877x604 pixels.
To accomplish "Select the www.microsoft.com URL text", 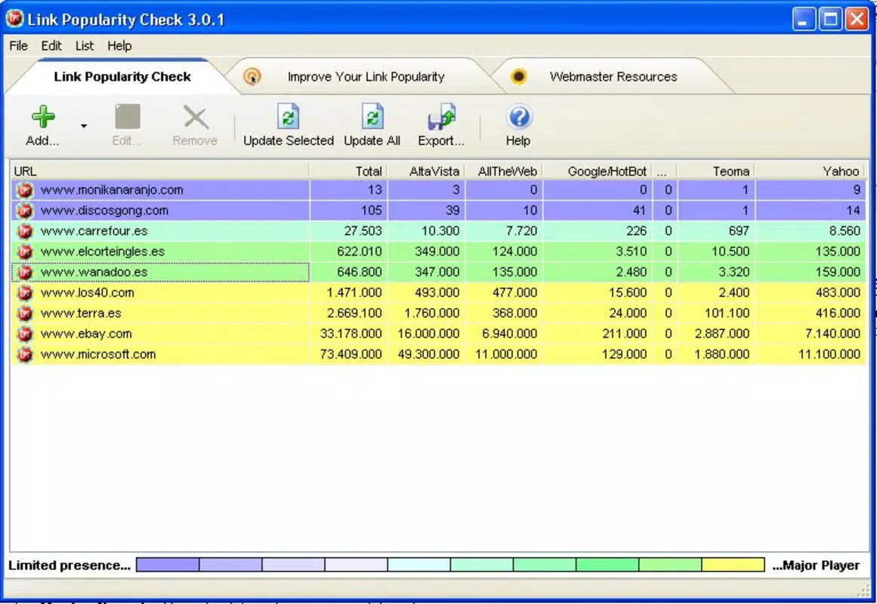I will tap(98, 355).
